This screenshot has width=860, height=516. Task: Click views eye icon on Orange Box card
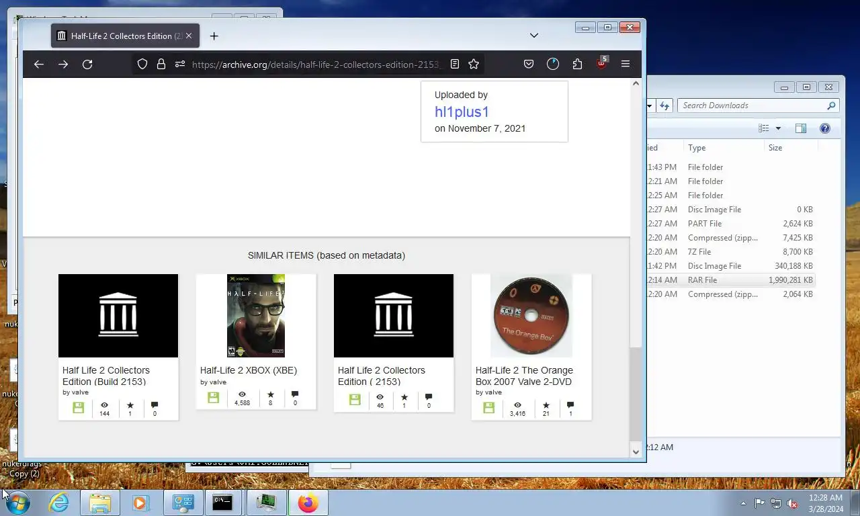click(517, 405)
